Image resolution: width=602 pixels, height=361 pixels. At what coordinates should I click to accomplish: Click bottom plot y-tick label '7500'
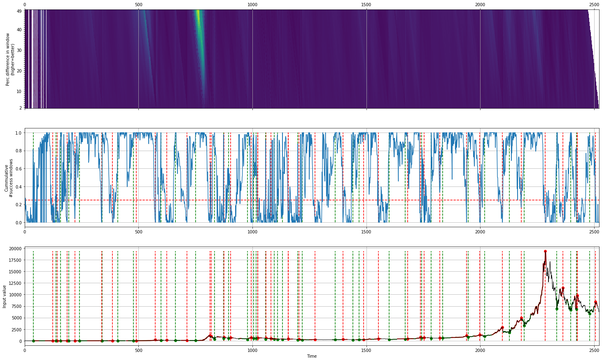click(x=16, y=306)
